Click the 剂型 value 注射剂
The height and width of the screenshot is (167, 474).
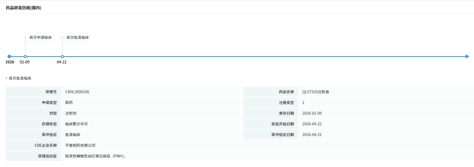(71, 113)
